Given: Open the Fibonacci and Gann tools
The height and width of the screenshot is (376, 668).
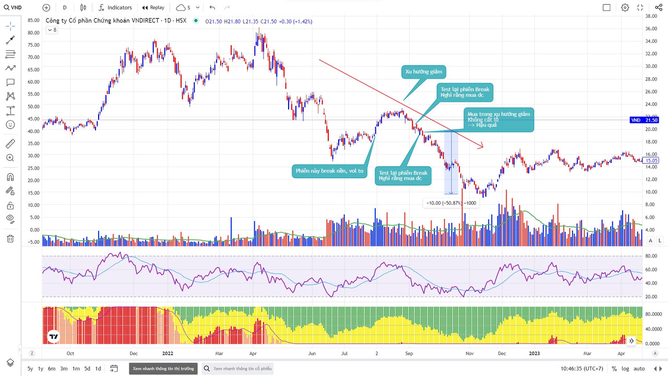Looking at the screenshot, I should 10,54.
